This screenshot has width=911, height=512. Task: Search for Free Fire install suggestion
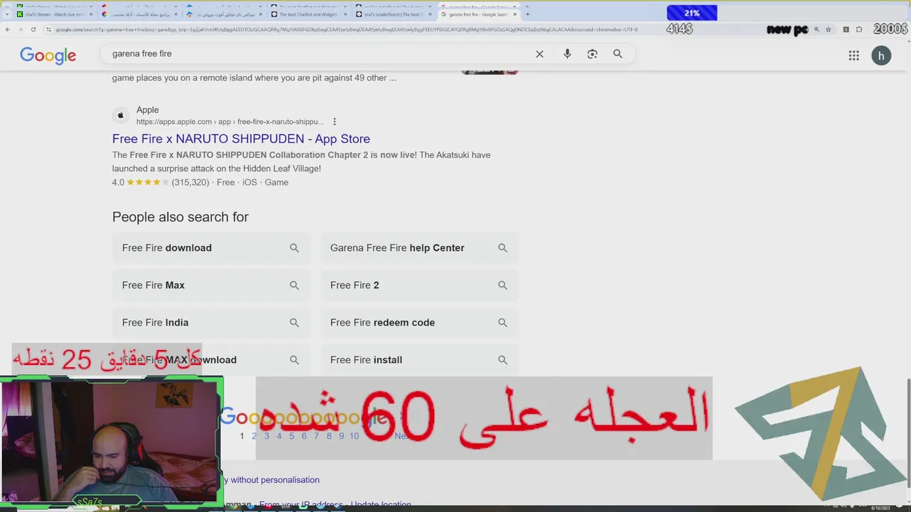tap(419, 360)
